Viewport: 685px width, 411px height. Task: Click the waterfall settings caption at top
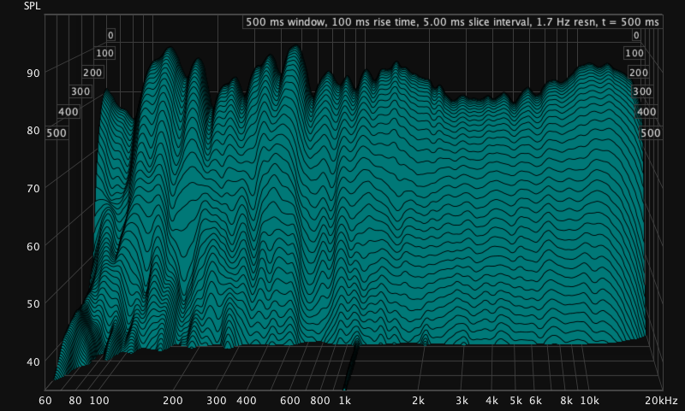pyautogui.click(x=452, y=22)
